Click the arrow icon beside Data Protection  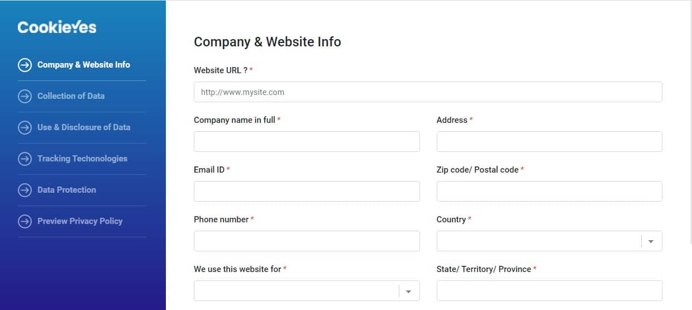coord(25,190)
